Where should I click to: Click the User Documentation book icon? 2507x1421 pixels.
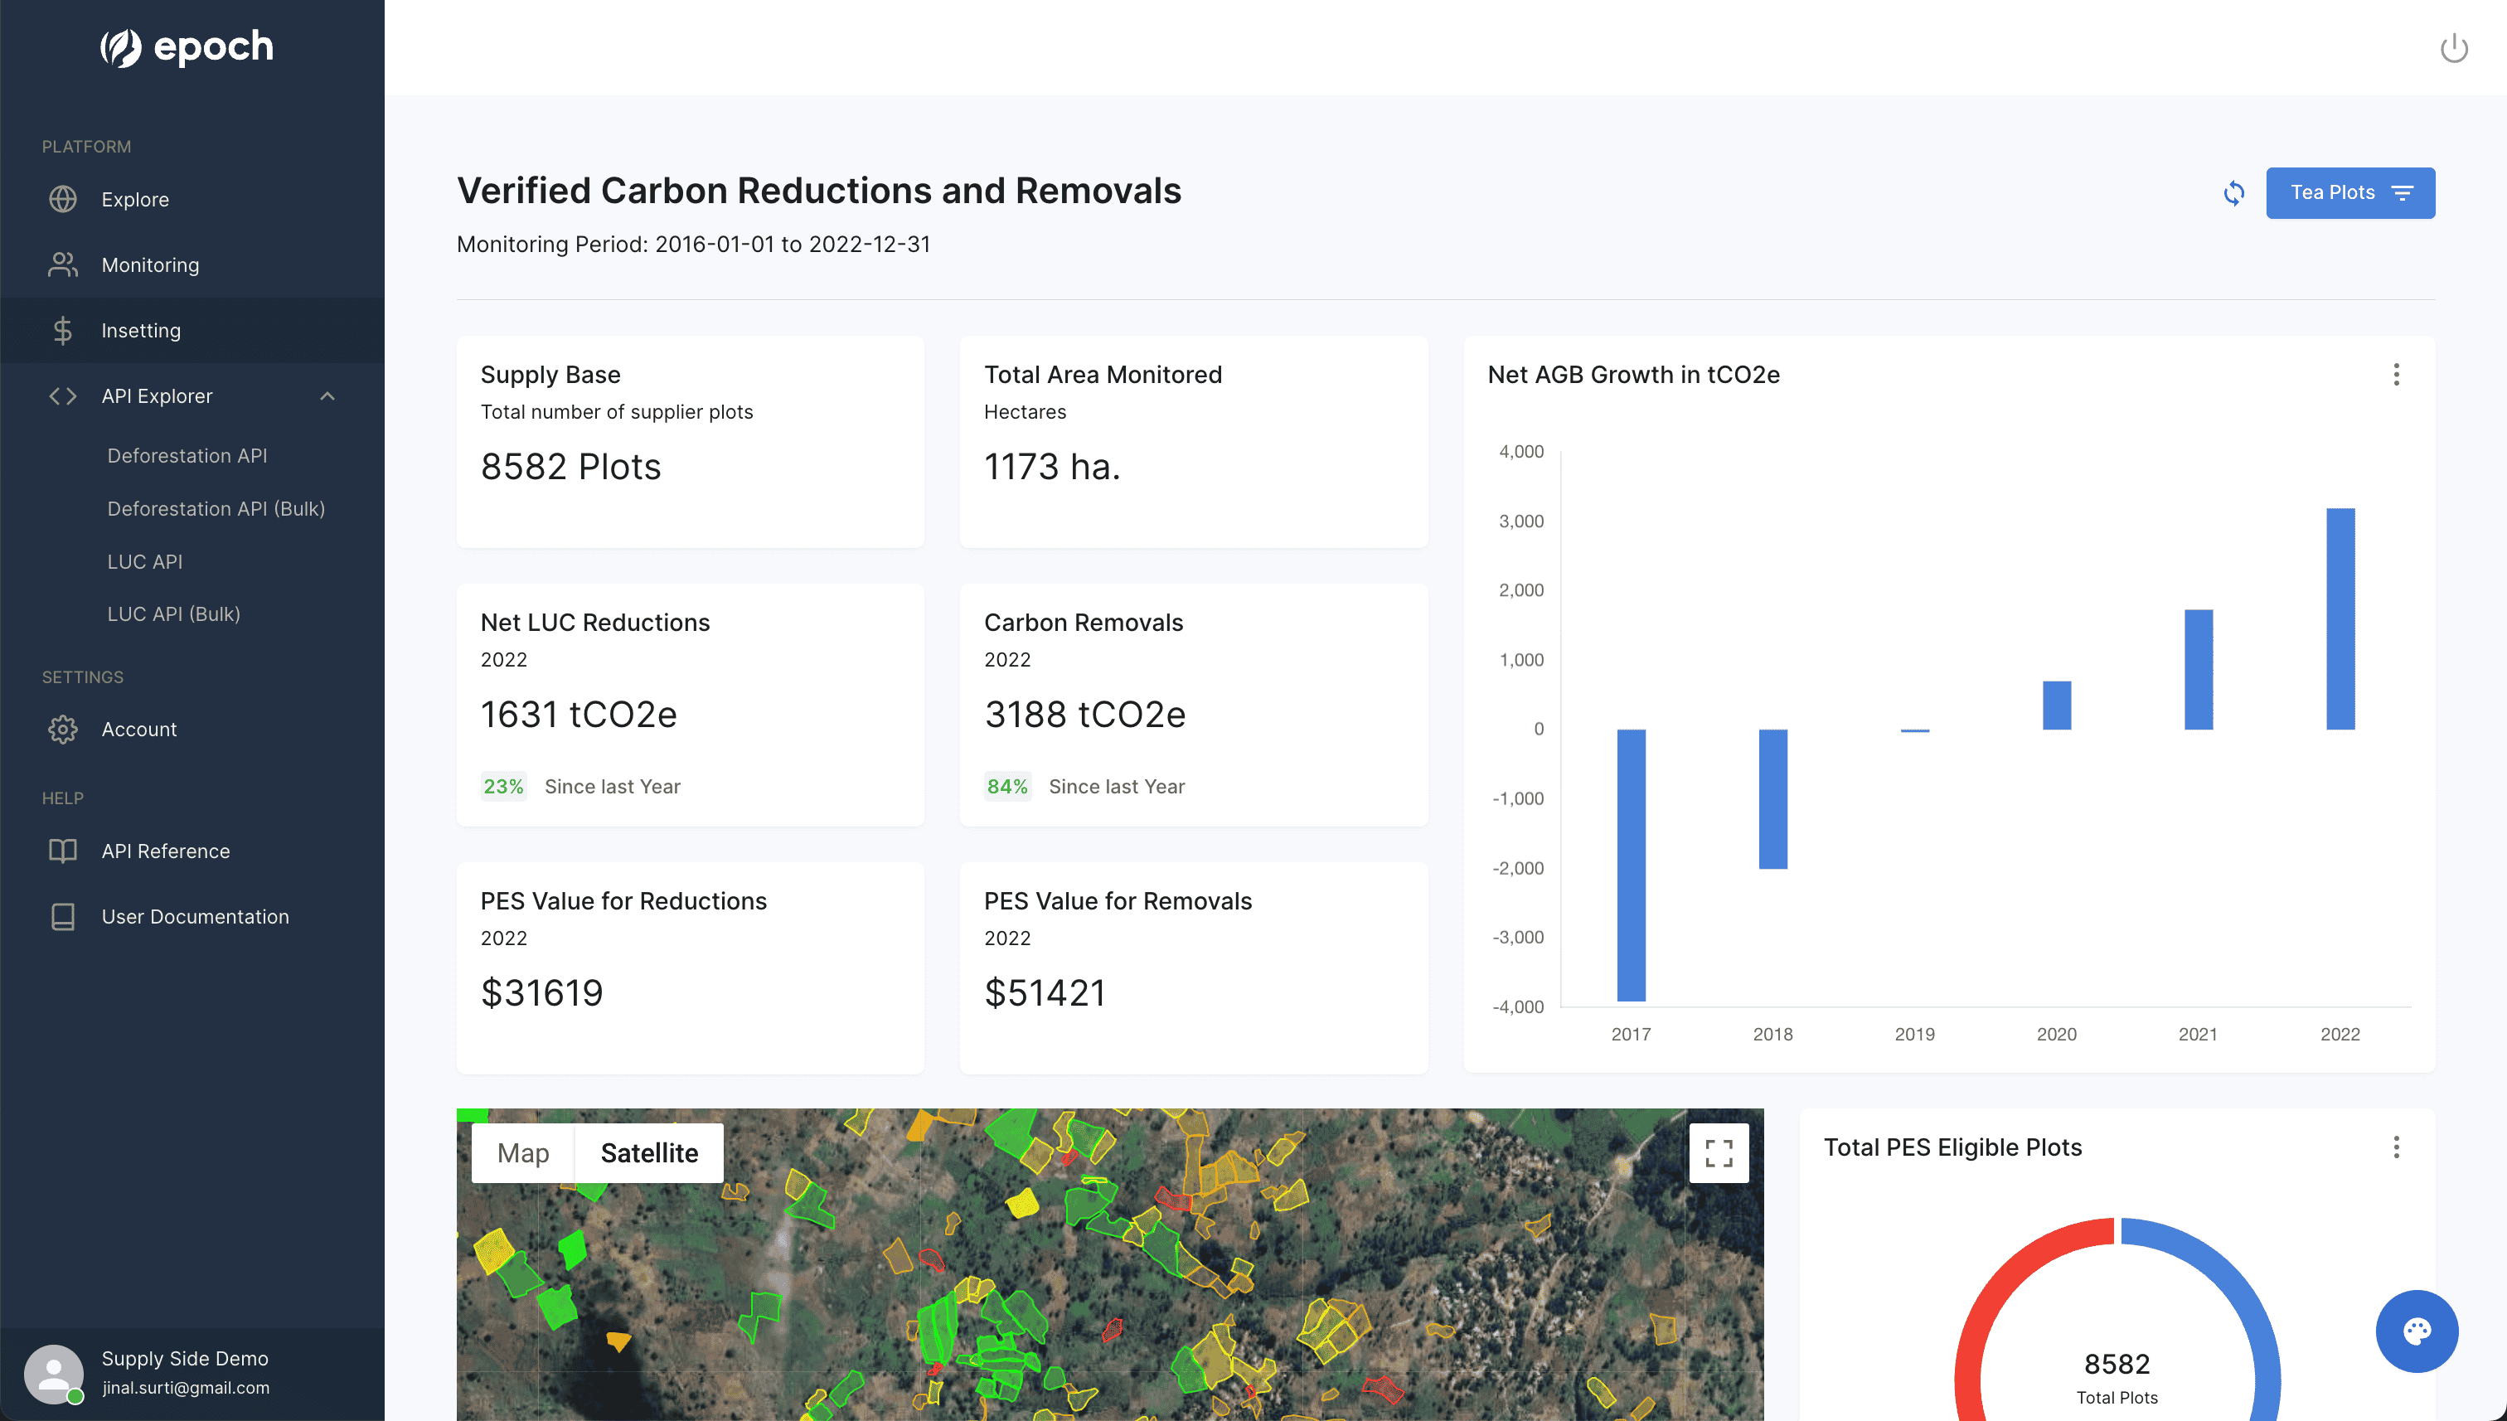click(64, 916)
